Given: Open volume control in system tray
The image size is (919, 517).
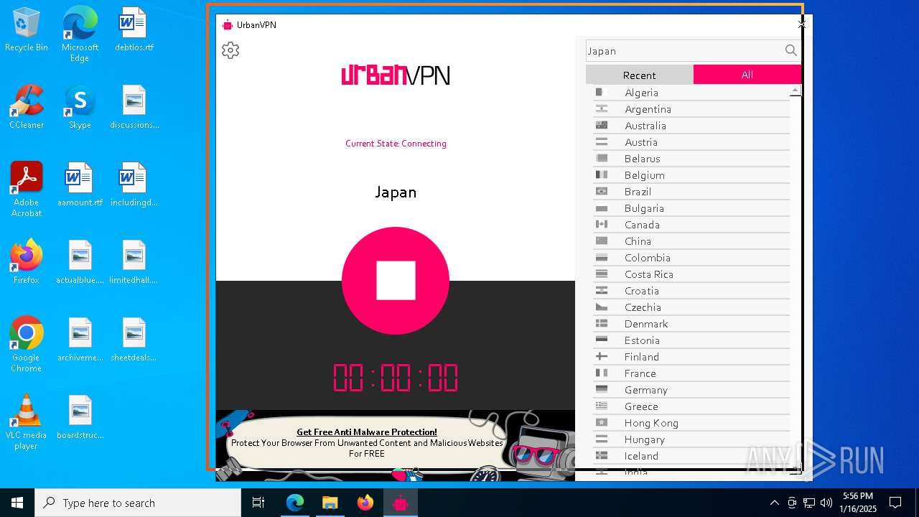Looking at the screenshot, I should click(x=826, y=503).
